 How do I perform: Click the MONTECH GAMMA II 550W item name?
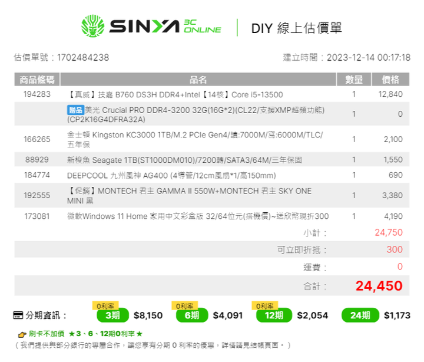point(189,196)
